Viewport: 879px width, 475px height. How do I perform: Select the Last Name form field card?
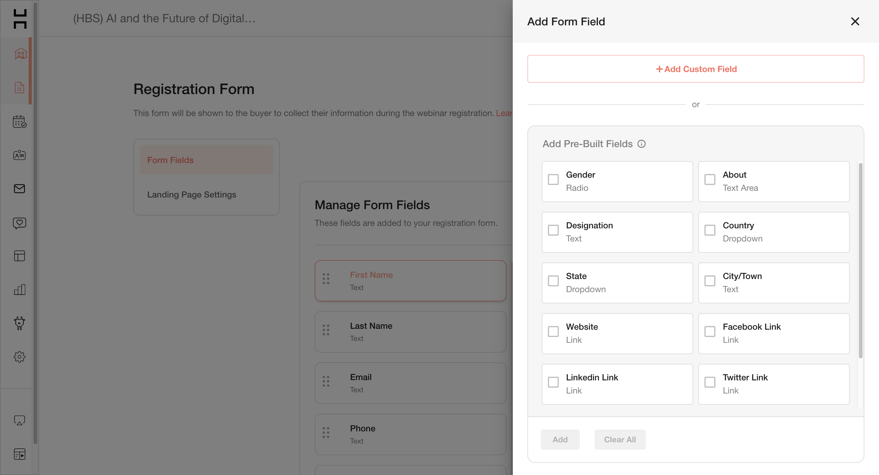(411, 332)
